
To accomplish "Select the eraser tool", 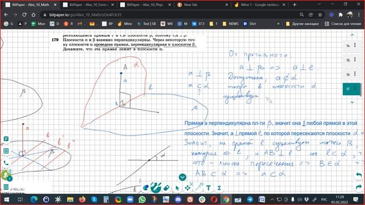I will 167,188.
